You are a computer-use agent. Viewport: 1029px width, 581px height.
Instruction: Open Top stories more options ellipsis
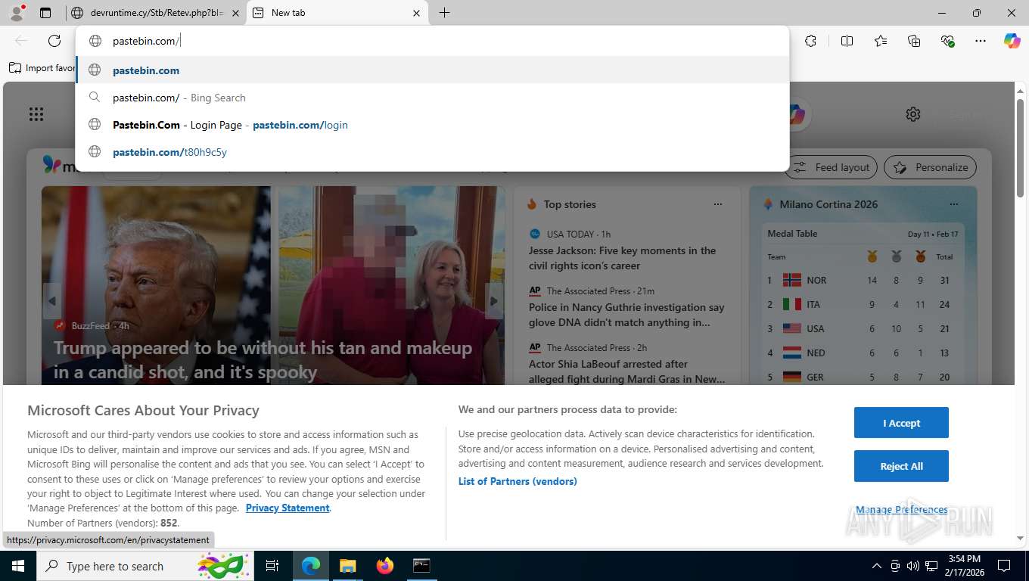click(x=718, y=204)
